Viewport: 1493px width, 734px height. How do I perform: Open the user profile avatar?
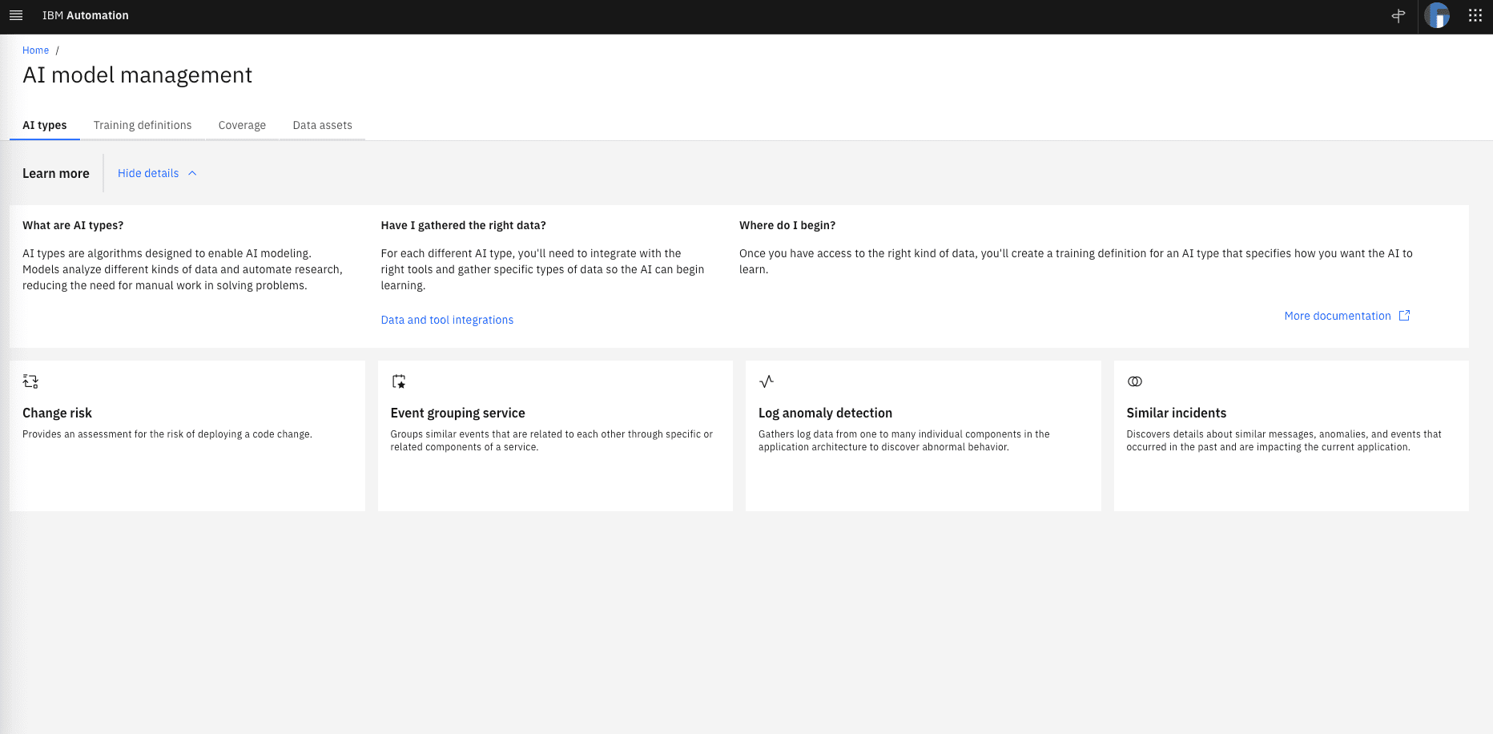(x=1437, y=16)
